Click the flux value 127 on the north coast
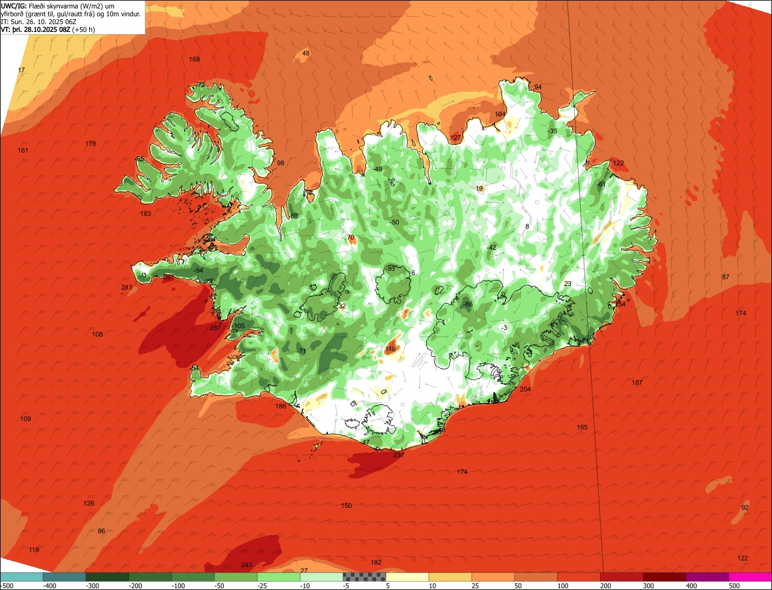Screen dimensions: 772x590 455,138
